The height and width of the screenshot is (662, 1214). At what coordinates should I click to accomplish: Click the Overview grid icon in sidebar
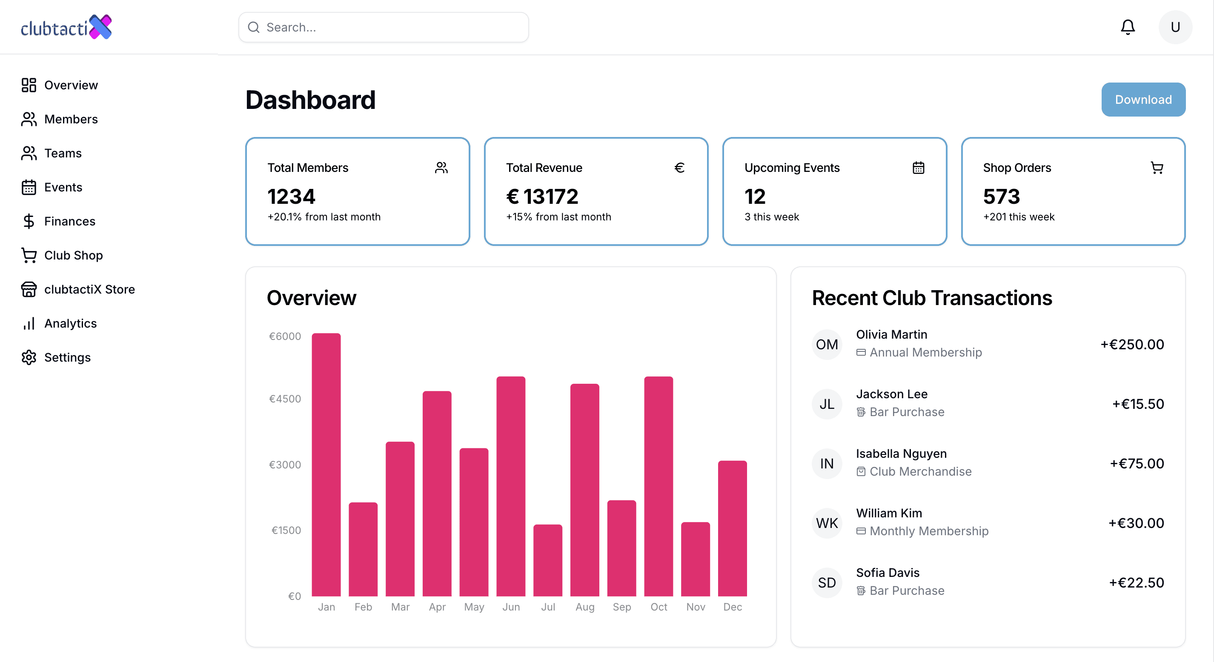tap(29, 85)
